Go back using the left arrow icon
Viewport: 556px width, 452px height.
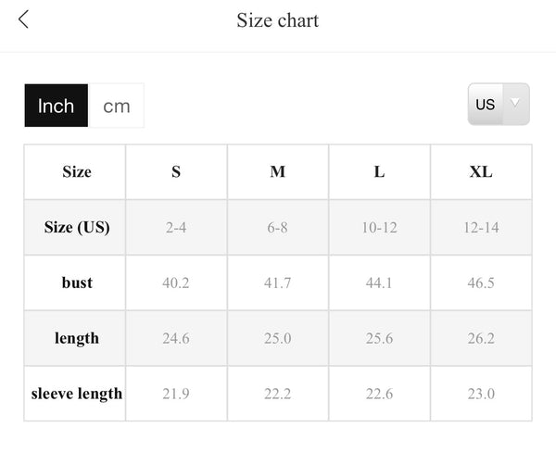[23, 19]
